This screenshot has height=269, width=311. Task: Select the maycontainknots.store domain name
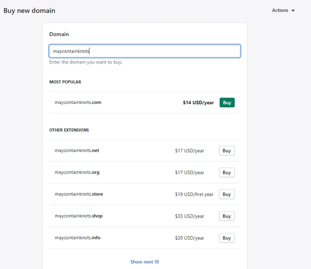pyautogui.click(x=79, y=194)
